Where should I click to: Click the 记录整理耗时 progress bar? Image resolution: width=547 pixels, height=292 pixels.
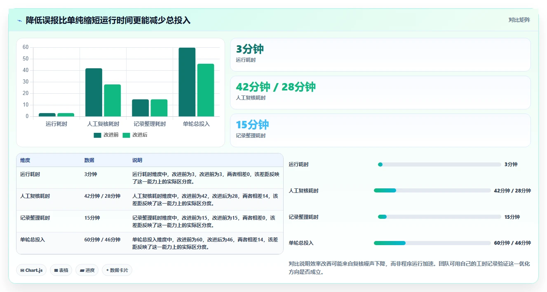pos(439,217)
